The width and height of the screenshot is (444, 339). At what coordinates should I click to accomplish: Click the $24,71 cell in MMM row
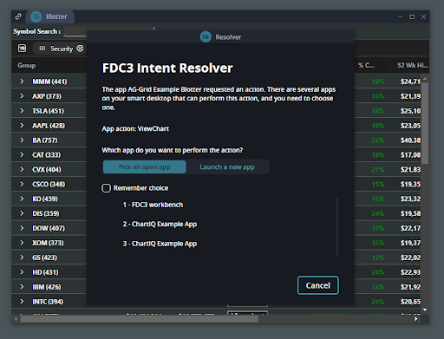point(410,81)
